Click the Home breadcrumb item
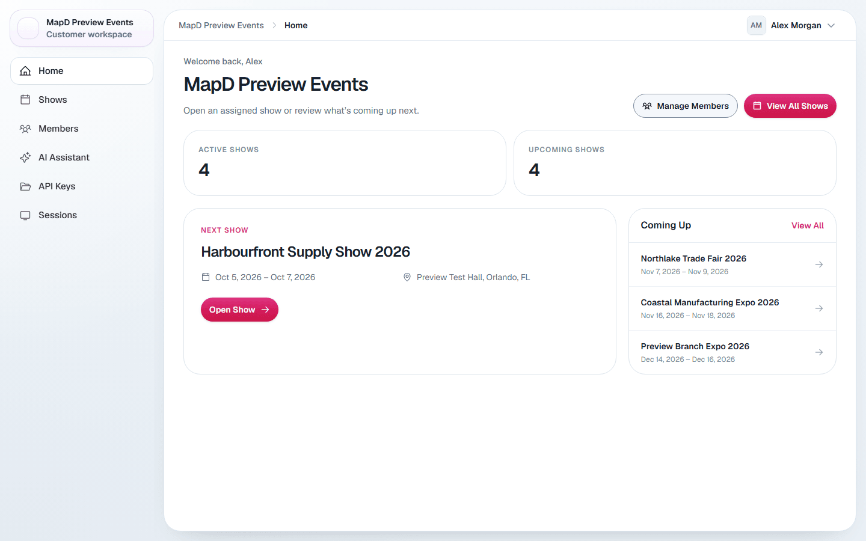Image resolution: width=866 pixels, height=541 pixels. click(x=296, y=25)
